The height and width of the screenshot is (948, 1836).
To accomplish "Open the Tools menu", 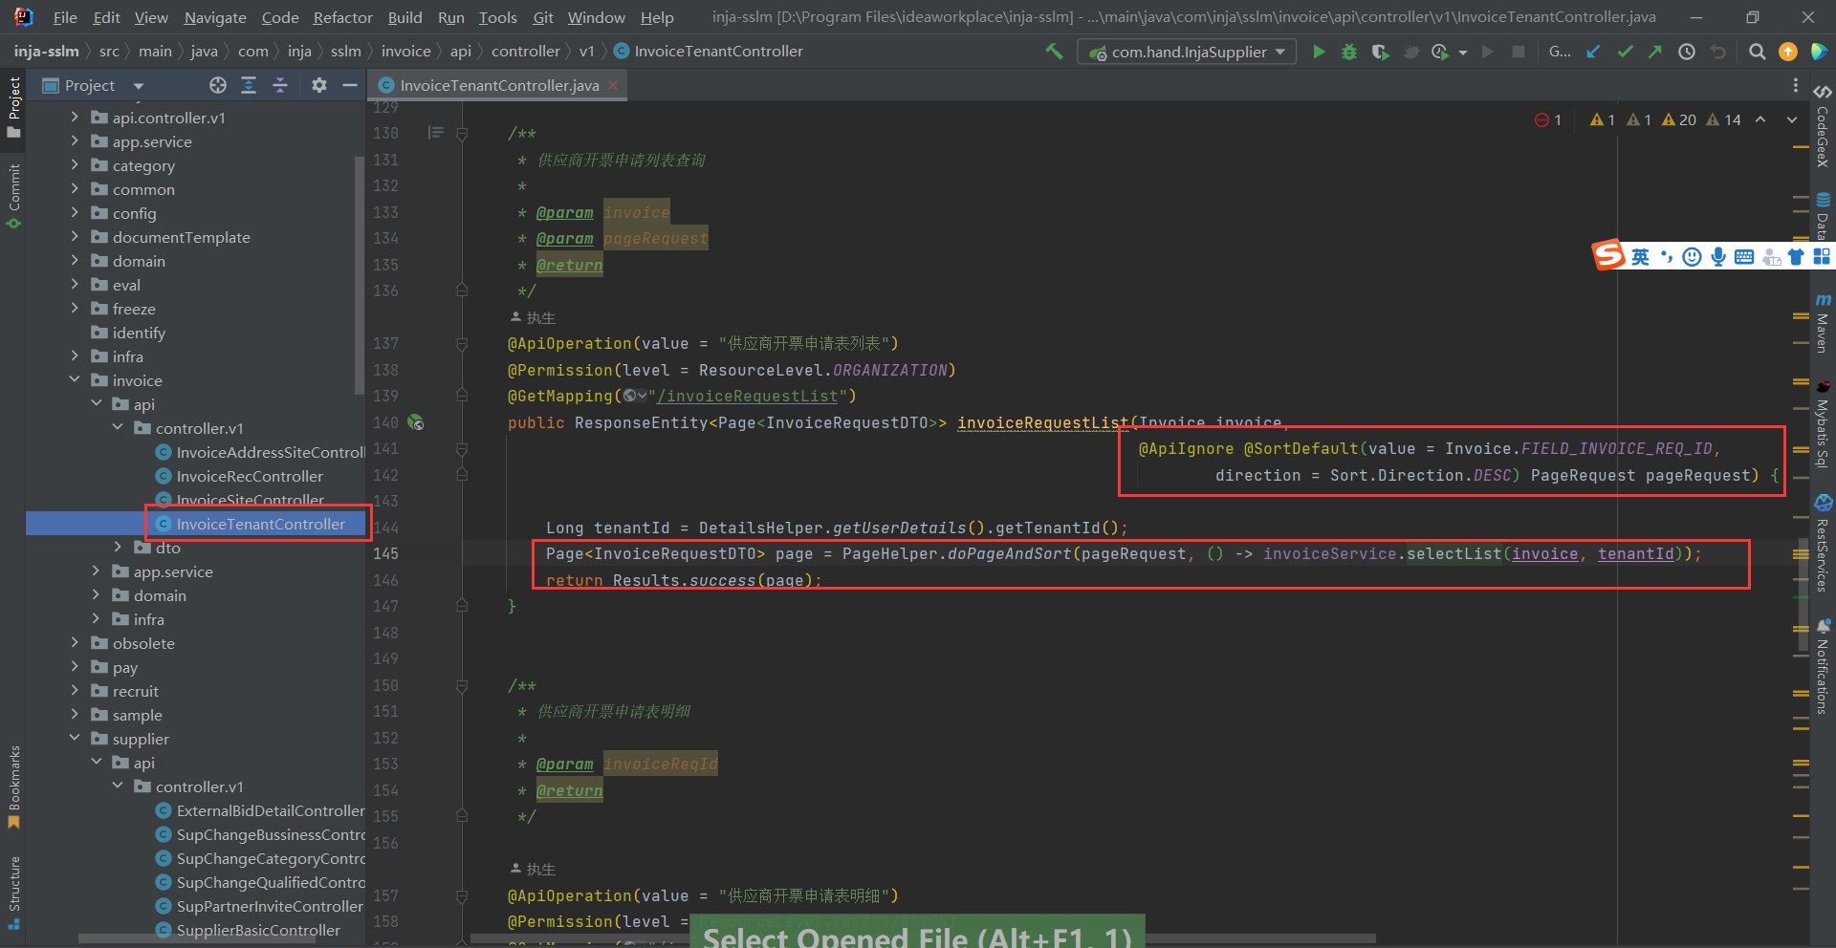I will 497,17.
